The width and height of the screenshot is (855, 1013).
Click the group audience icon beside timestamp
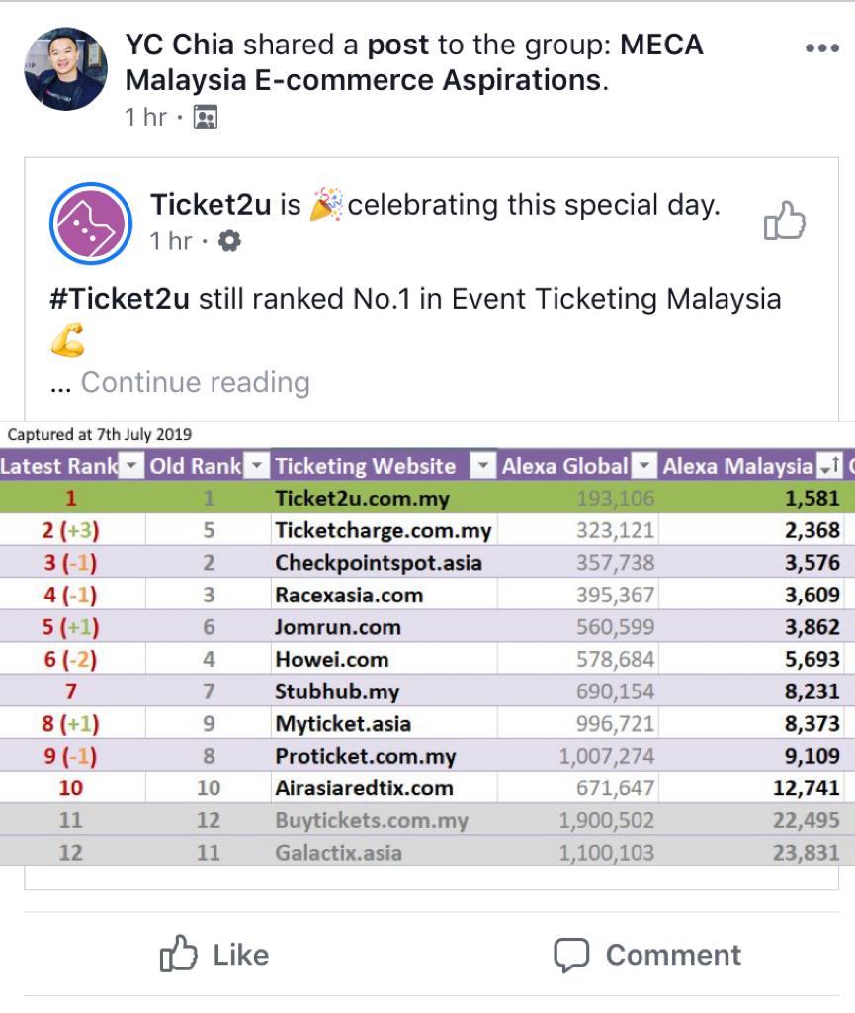coord(205,118)
